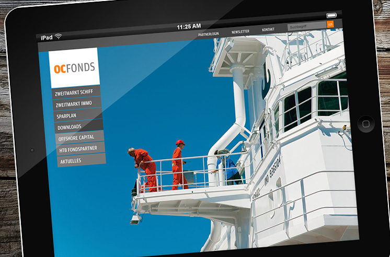Tap the 11:25 AM clock

pos(189,26)
